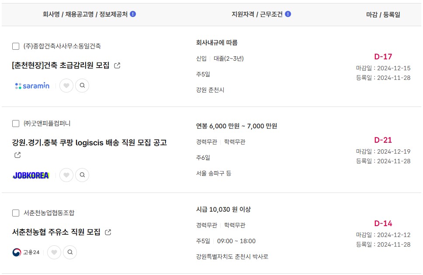This screenshot has width=423, height=275.
Task: Click heart icon next to JOBKOREA logo
Action: click(66, 175)
